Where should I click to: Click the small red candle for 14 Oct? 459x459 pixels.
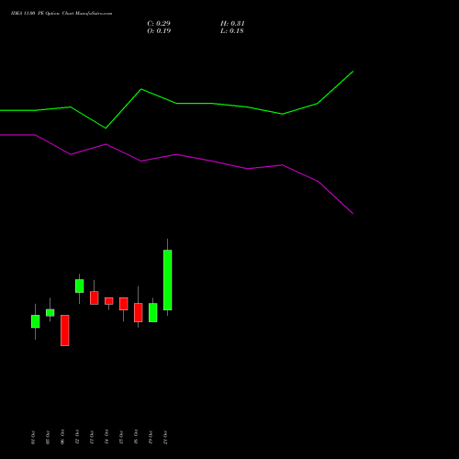pyautogui.click(x=109, y=301)
